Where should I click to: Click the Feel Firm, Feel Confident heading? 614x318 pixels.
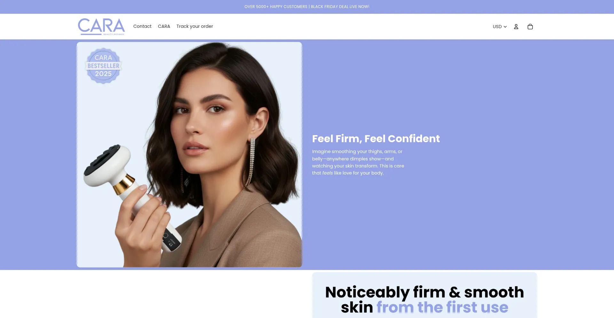coord(376,139)
